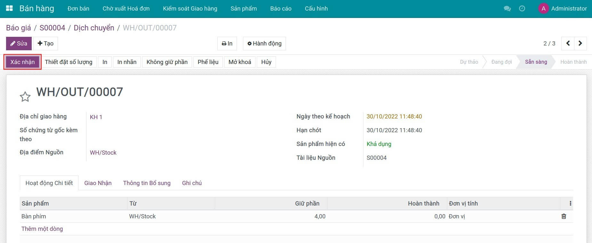Open the activities clock icon
The width and height of the screenshot is (592, 243).
pos(522,9)
